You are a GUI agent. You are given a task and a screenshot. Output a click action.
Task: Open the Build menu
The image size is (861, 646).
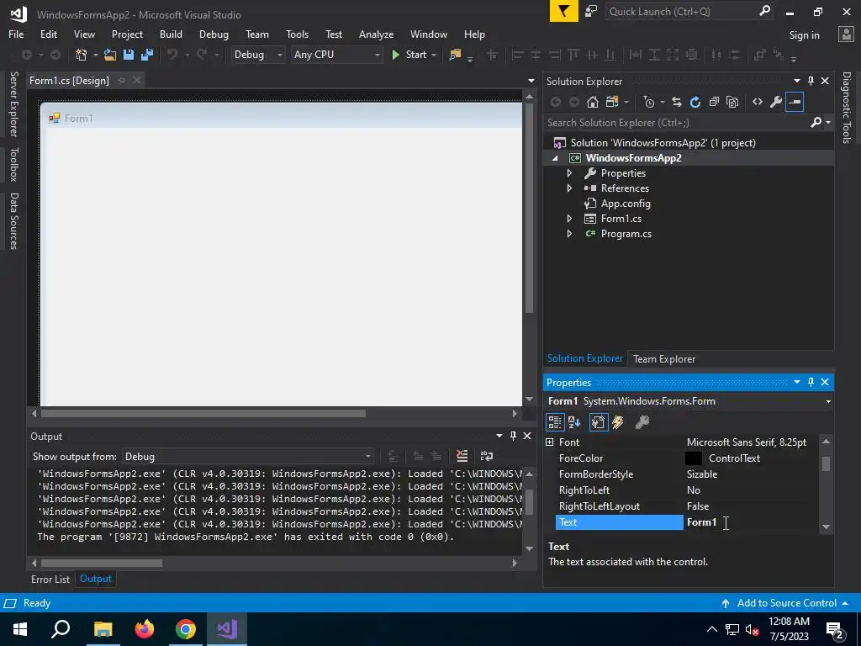pos(171,34)
